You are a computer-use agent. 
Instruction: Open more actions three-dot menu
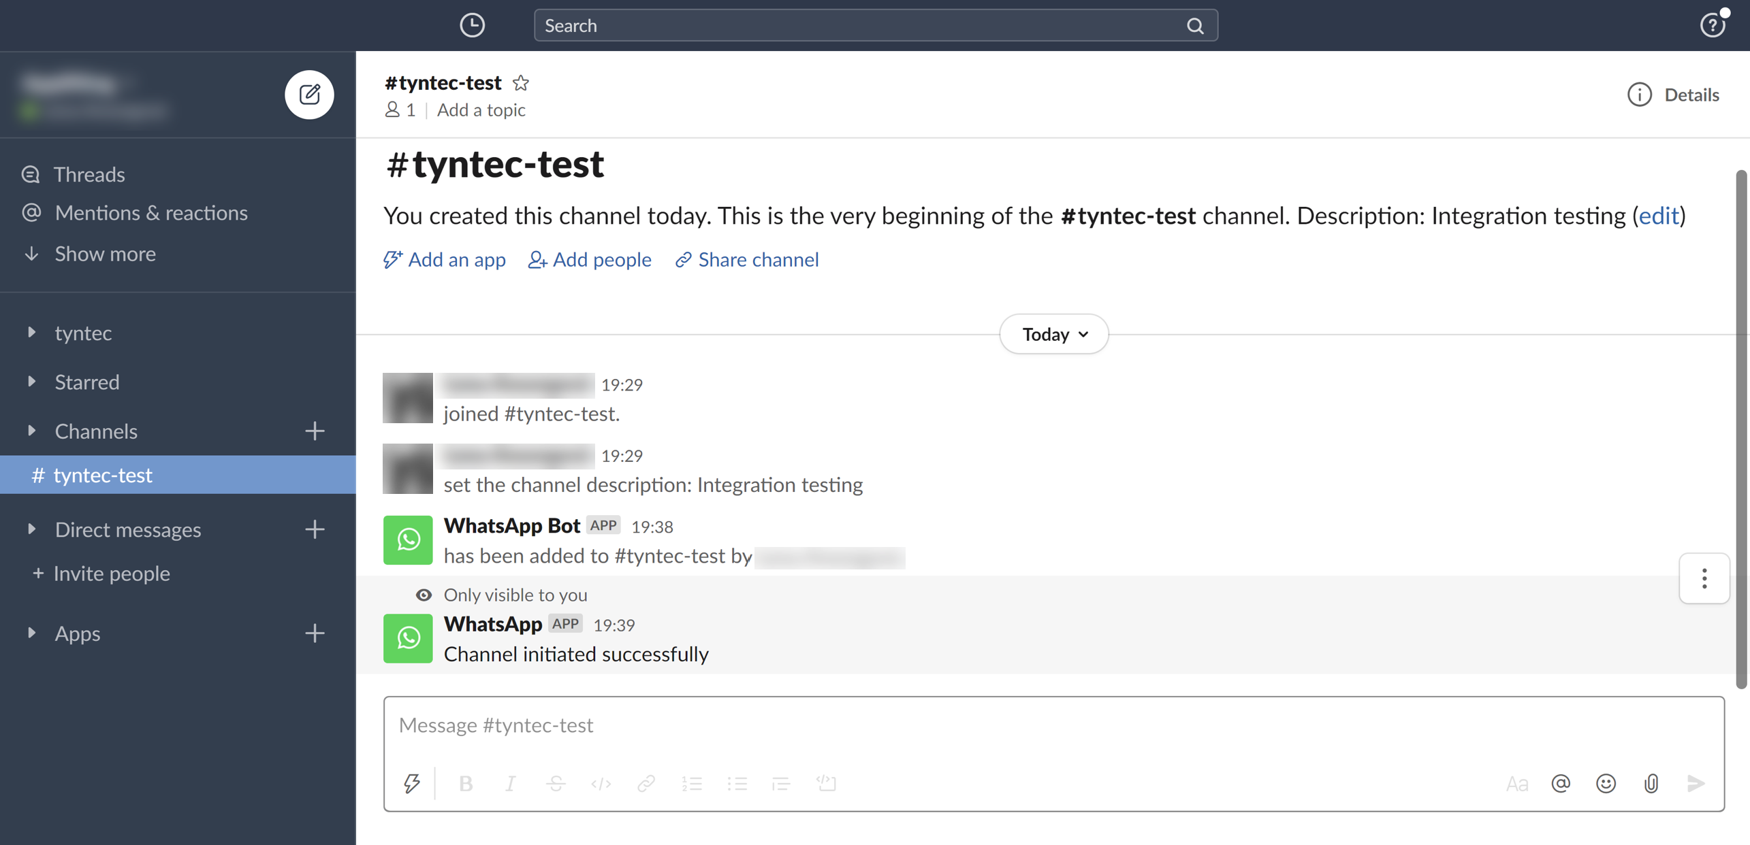tap(1704, 578)
